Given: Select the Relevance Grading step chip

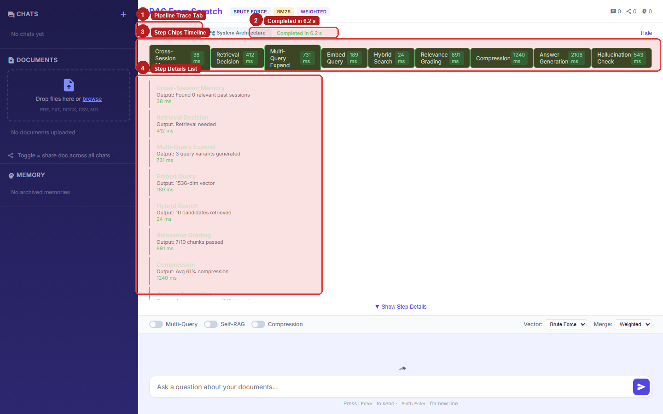Looking at the screenshot, I should (x=442, y=58).
